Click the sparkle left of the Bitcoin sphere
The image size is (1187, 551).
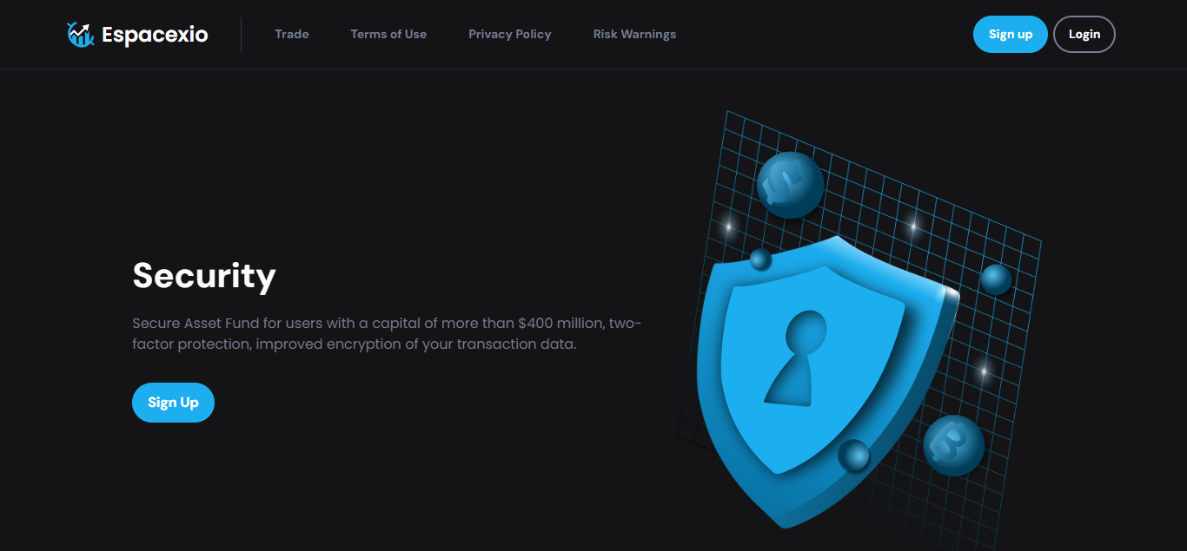(x=983, y=371)
